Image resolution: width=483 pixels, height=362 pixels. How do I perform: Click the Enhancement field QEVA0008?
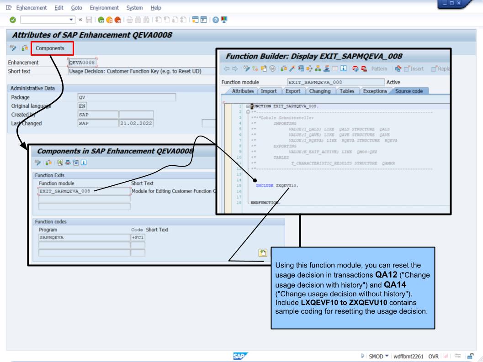pos(82,63)
